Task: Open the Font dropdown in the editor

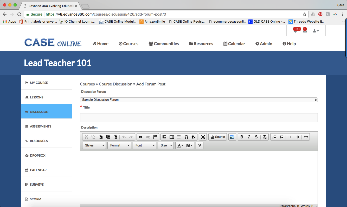Action: 144,145
